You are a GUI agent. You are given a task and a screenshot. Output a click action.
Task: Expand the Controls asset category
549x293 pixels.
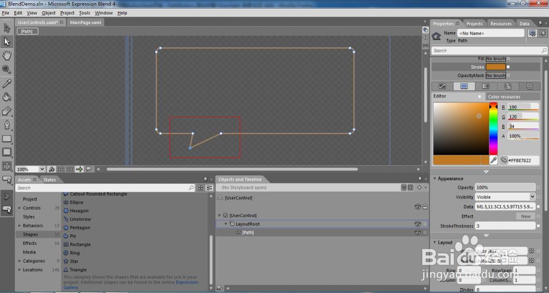[x=20, y=208]
